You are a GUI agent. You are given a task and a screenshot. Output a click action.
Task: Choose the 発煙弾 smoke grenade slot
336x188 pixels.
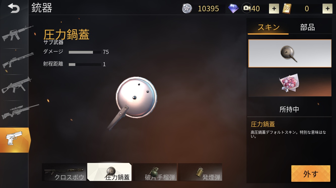click(x=200, y=172)
